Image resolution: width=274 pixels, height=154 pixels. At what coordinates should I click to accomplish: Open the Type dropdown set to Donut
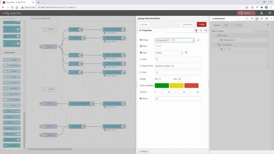[169, 53]
